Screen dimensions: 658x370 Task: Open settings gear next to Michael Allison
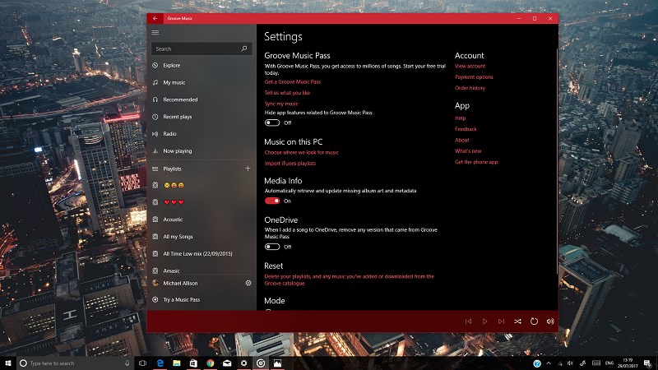pyautogui.click(x=248, y=283)
